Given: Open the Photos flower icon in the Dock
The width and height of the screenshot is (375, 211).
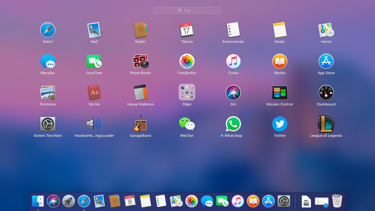Looking at the screenshot, I should [x=192, y=201].
